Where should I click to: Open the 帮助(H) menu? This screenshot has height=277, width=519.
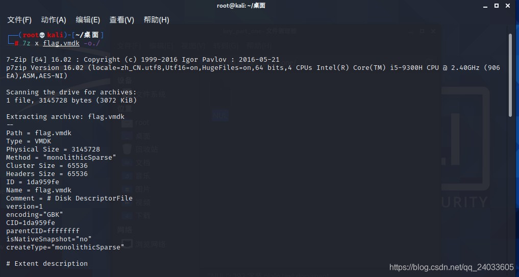[x=156, y=20]
